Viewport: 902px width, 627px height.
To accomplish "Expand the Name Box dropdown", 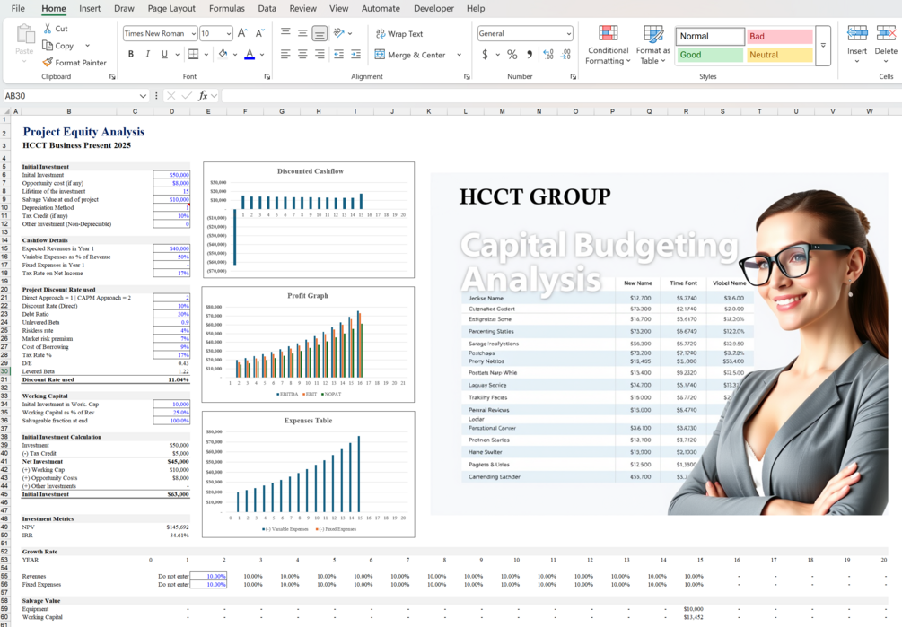I will coord(143,96).
